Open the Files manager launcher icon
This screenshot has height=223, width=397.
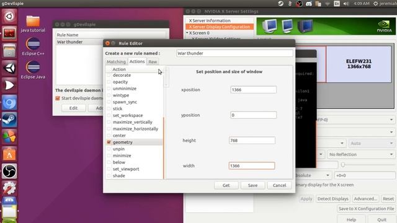[9, 50]
